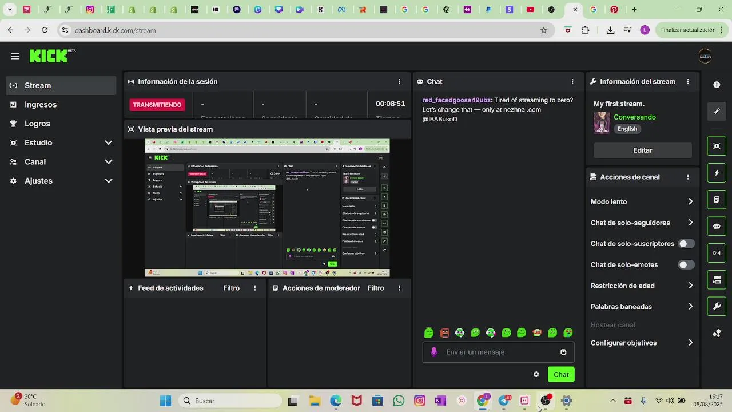The height and width of the screenshot is (412, 732).
Task: Click the purple microphone icon in chat input
Action: click(433, 352)
